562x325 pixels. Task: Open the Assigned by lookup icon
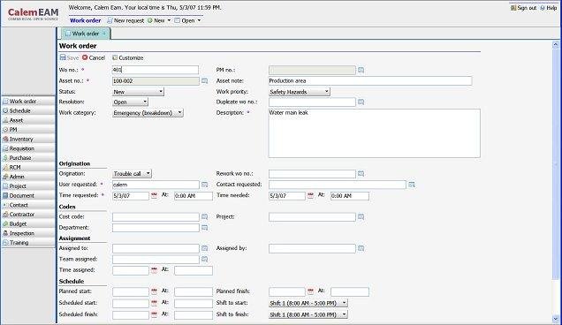coord(361,248)
